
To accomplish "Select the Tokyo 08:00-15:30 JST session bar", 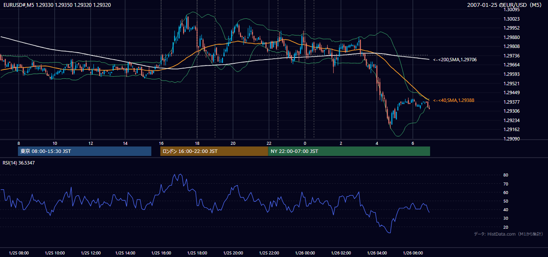I will click(84, 151).
